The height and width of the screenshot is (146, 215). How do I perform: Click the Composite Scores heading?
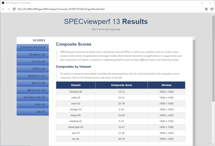pos(73,44)
